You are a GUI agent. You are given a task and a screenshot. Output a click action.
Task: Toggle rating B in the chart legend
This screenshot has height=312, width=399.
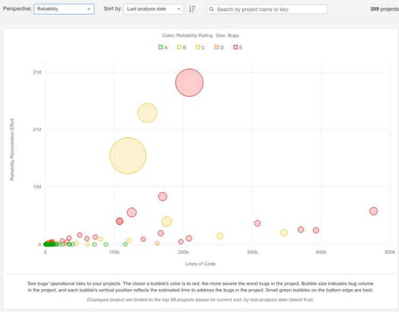(x=182, y=47)
